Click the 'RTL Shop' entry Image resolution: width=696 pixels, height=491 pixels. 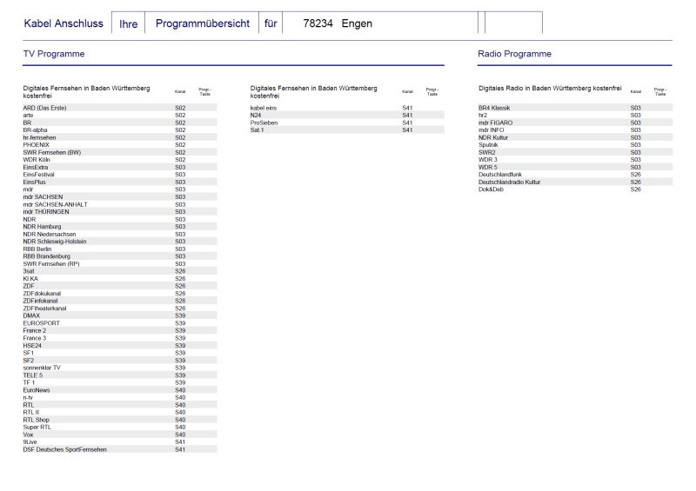120,420
